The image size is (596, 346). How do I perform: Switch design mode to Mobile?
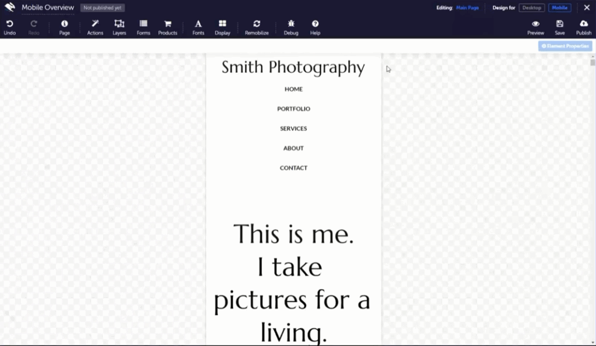(x=559, y=8)
